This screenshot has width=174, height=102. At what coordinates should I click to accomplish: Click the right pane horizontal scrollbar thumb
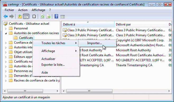click(89, 91)
